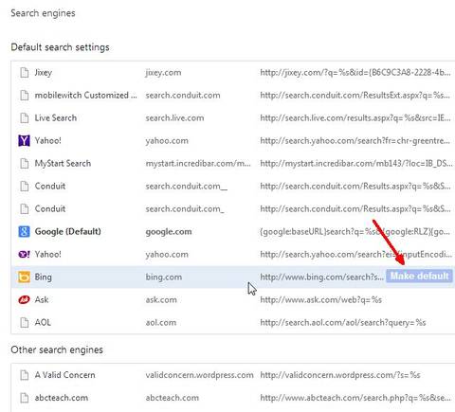The height and width of the screenshot is (412, 455).
Task: Click the AOL search query URL
Action: click(343, 322)
